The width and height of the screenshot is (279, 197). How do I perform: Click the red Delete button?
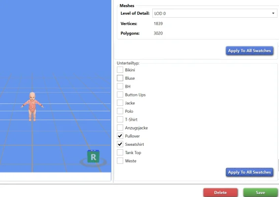(x=220, y=193)
